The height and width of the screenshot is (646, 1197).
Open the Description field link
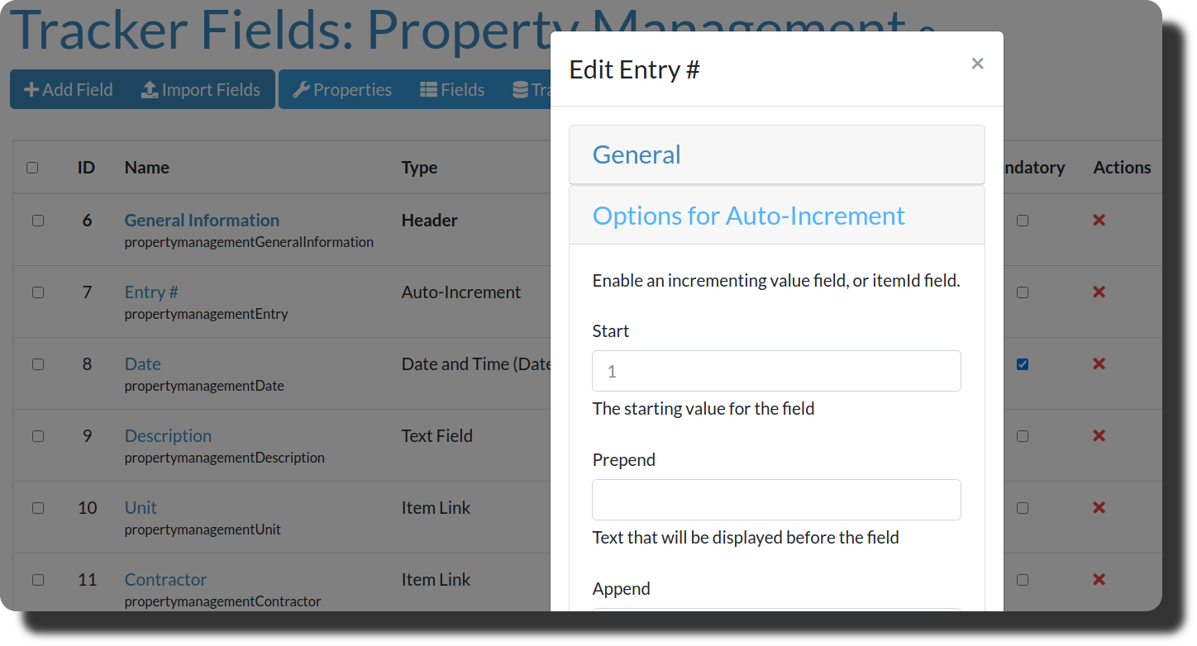click(168, 436)
